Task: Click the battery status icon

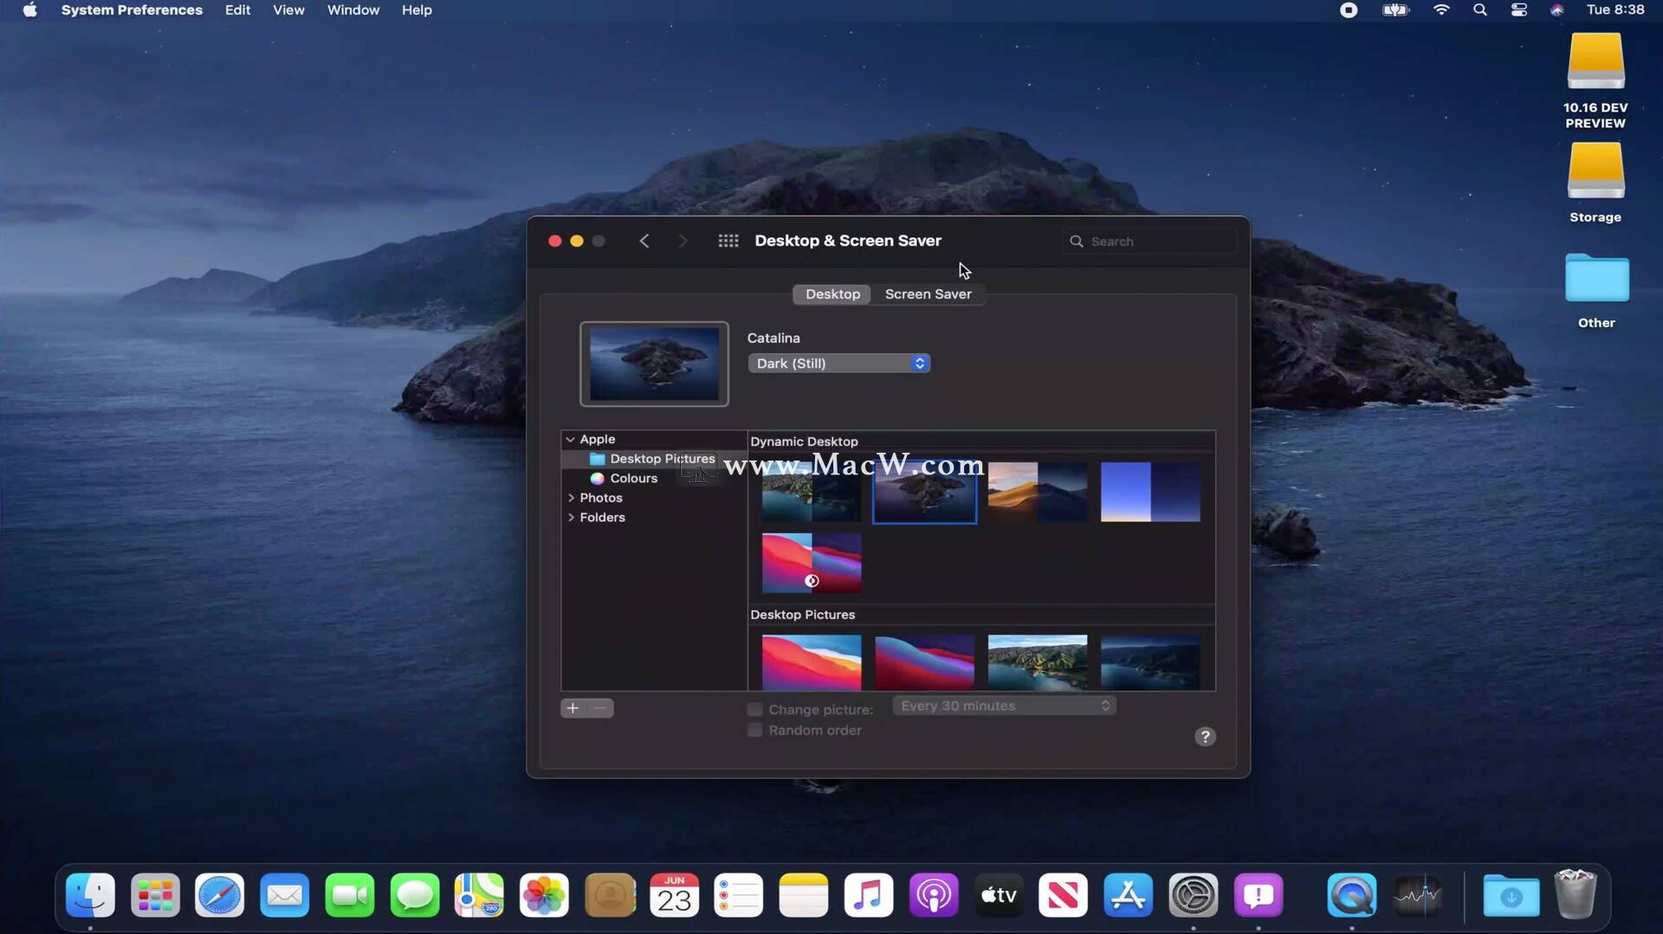Action: click(x=1395, y=10)
